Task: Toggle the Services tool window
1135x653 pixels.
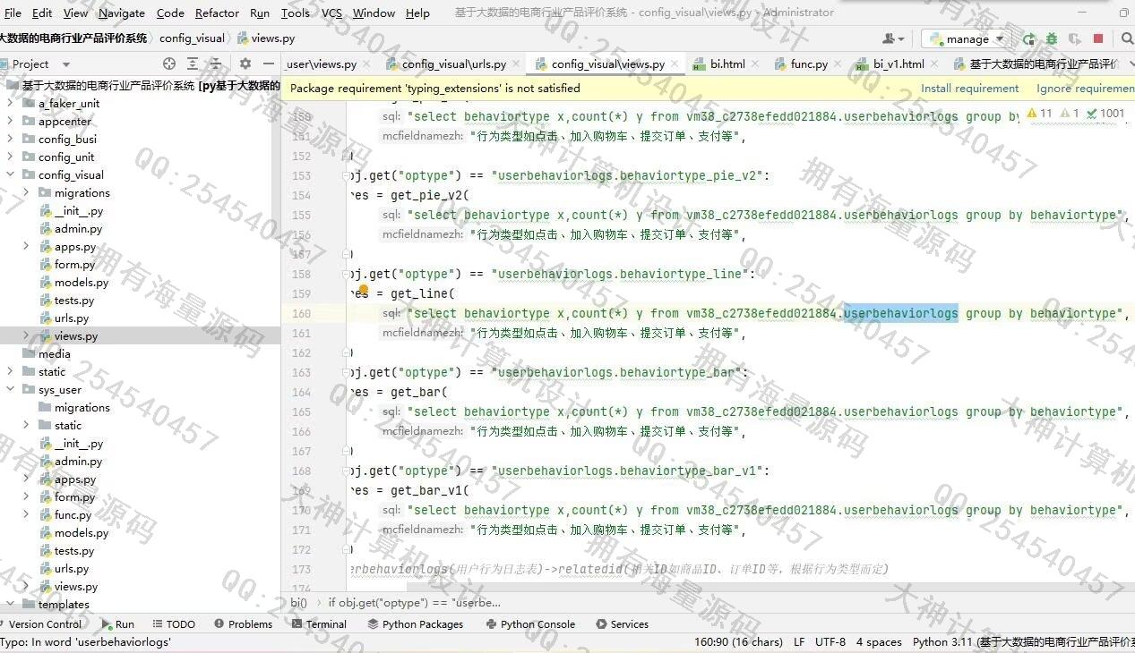Action: (622, 624)
